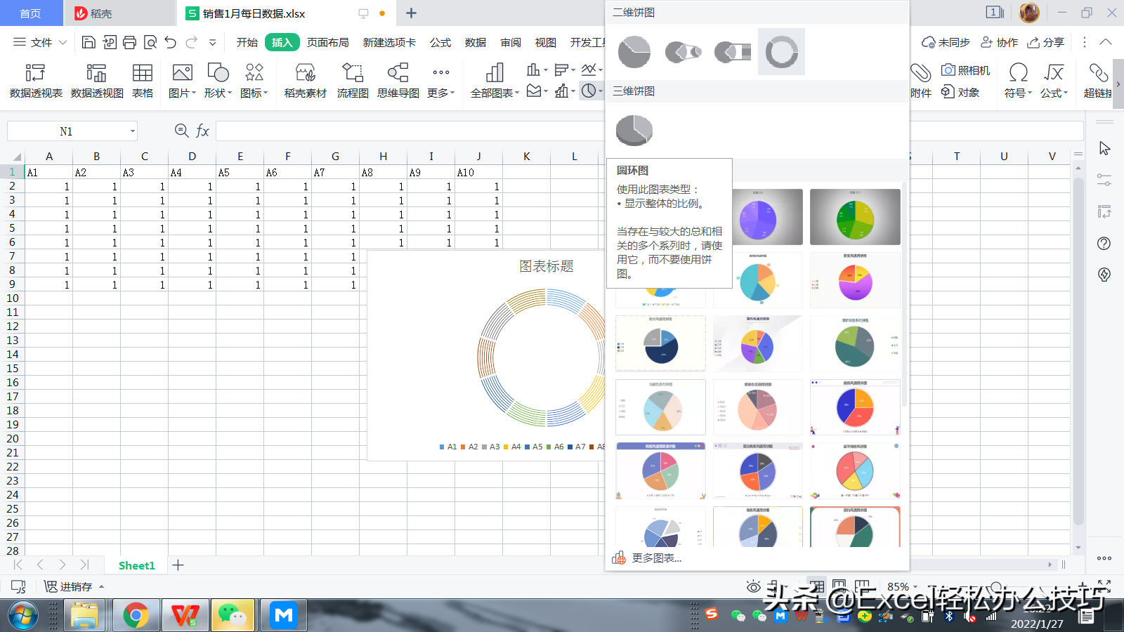The image size is (1124, 632).
Task: Insert a 数据透视图 pivot chart
Action: coord(97,81)
